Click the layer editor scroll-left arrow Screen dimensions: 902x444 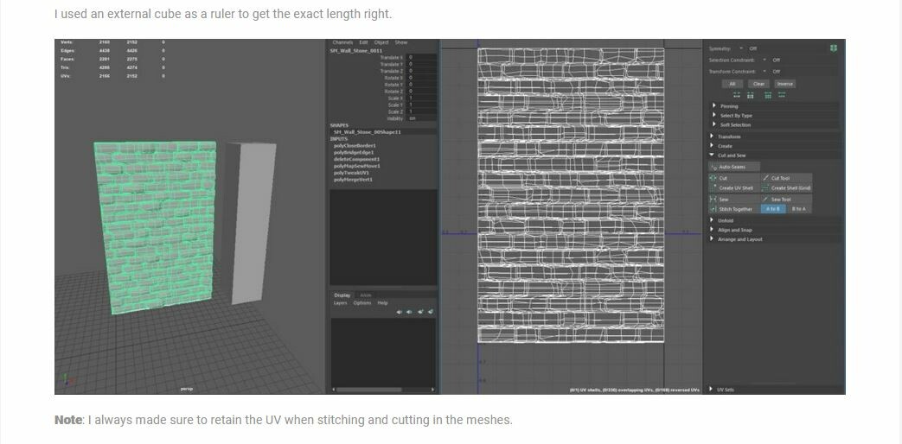click(x=333, y=390)
